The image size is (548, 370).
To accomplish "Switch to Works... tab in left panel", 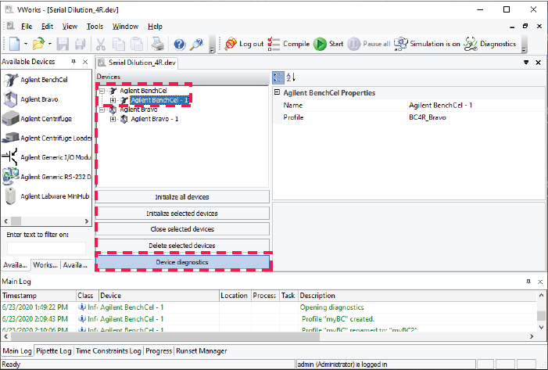I will tap(45, 265).
